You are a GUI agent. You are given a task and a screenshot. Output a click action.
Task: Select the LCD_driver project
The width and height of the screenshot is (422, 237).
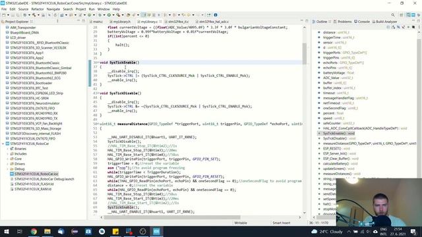pos(18,38)
